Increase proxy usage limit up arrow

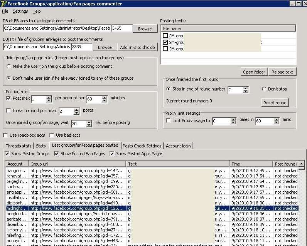(x=233, y=120)
